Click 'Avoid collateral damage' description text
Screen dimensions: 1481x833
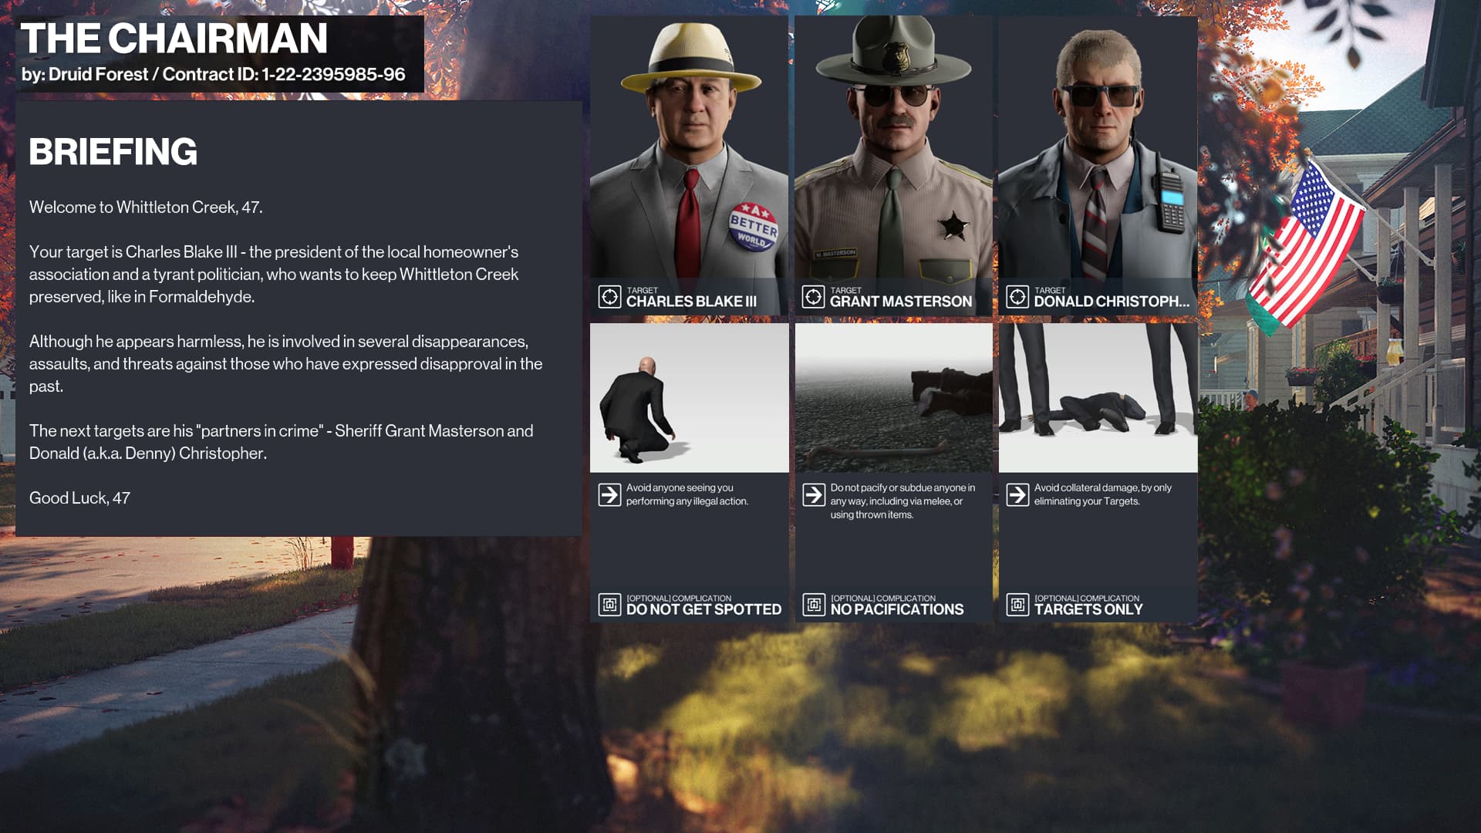tap(1102, 494)
